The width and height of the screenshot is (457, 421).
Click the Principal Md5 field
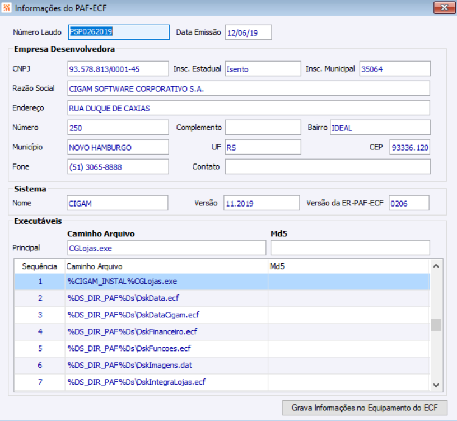pos(350,247)
